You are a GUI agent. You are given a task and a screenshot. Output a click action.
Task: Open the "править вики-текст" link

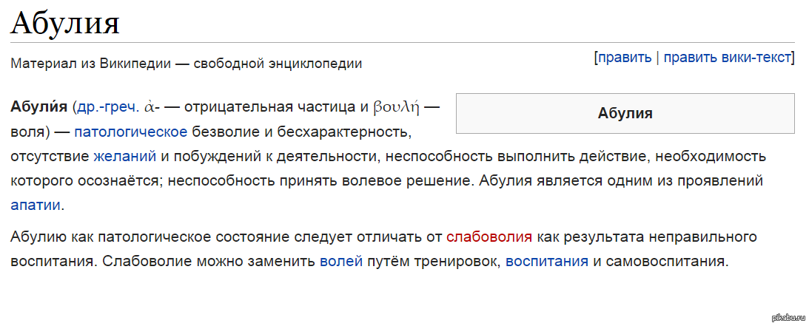click(x=727, y=57)
